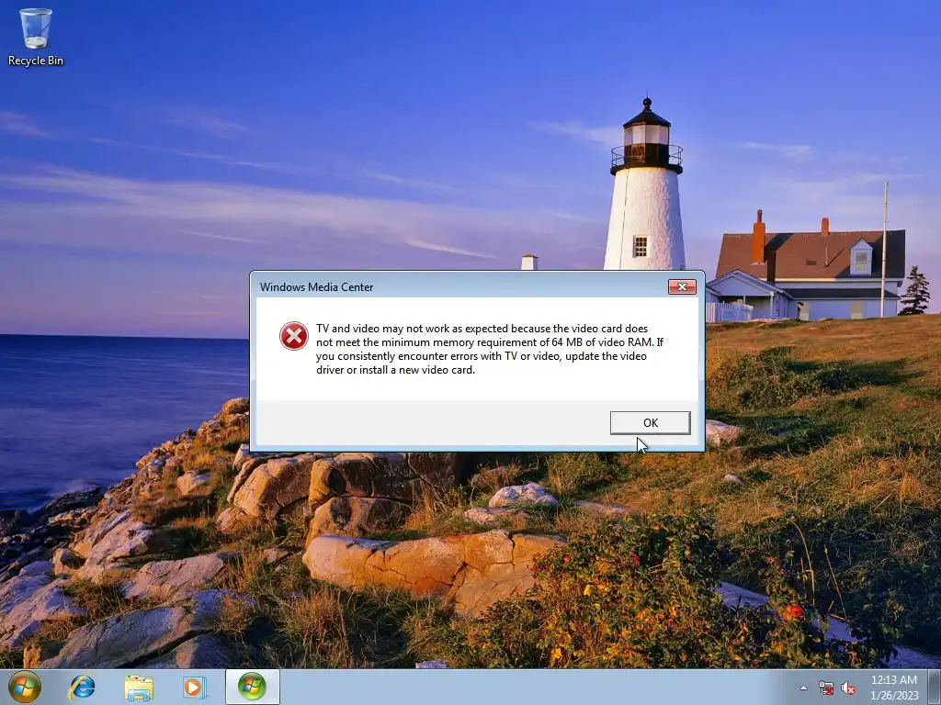Open the Windows Start menu orb
This screenshot has width=941, height=705.
click(x=24, y=687)
